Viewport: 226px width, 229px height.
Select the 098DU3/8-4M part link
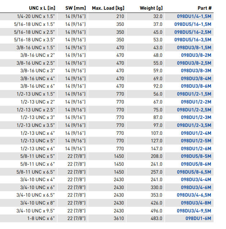click(196, 79)
